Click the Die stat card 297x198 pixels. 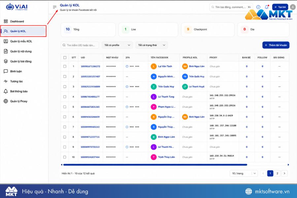[x=263, y=29]
